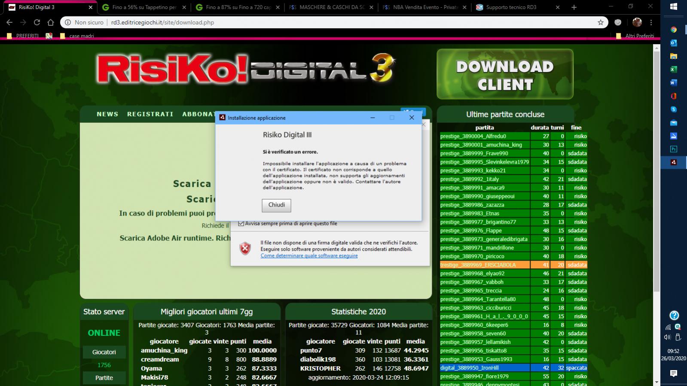This screenshot has width=687, height=386.
Task: Open Google Chrome from taskbar
Action: pos(674,30)
